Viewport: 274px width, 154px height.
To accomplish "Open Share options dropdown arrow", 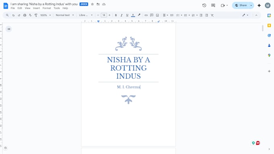I will (251, 5).
